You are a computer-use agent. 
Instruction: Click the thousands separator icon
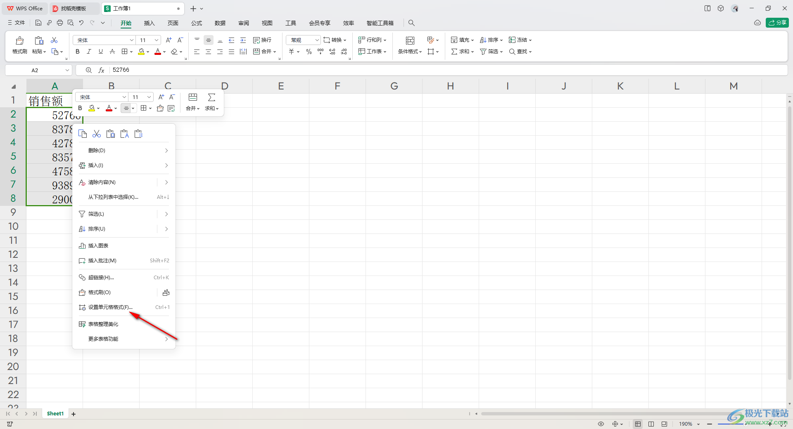(321, 52)
